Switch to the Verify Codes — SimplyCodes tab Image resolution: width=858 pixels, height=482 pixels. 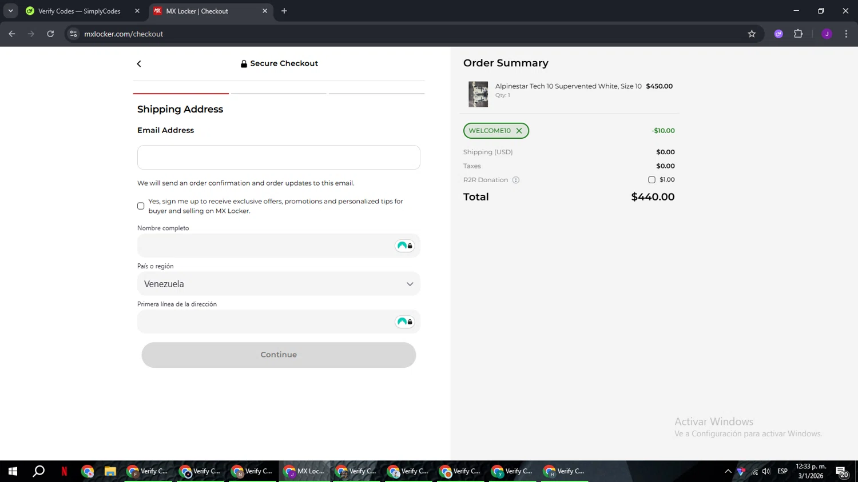tap(79, 11)
